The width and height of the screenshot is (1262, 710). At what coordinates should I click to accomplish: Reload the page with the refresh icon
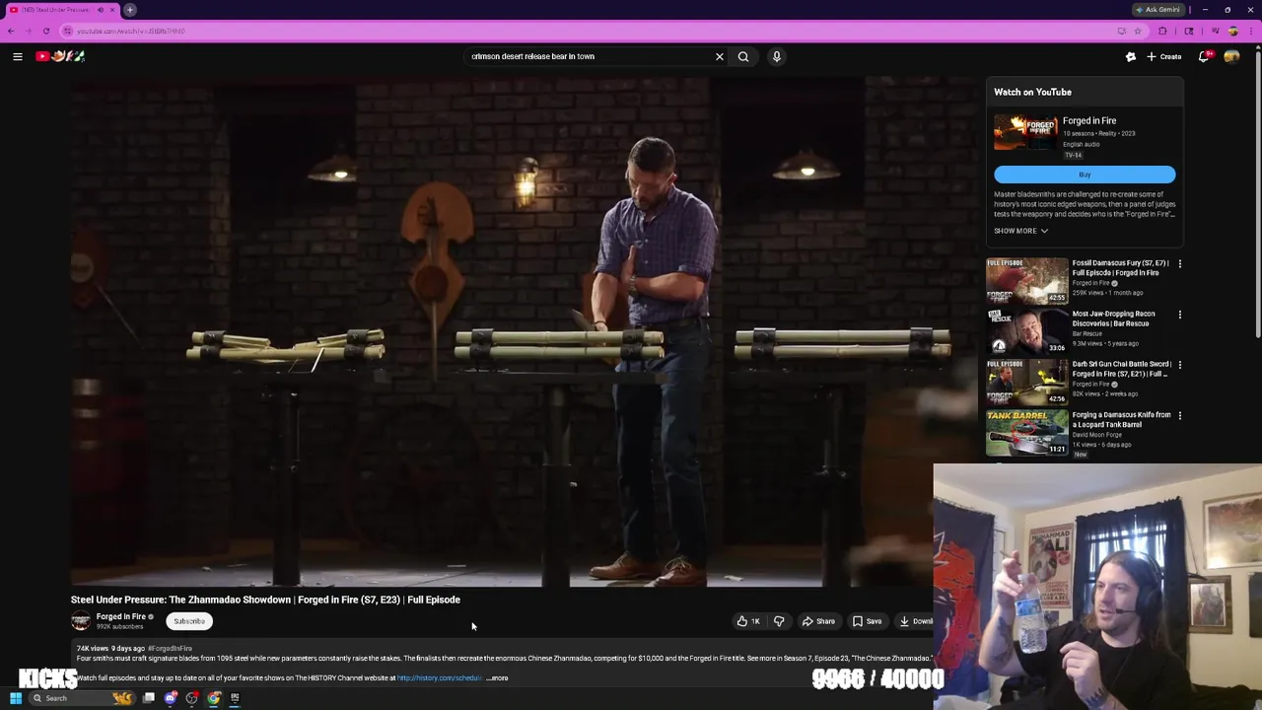[x=45, y=31]
